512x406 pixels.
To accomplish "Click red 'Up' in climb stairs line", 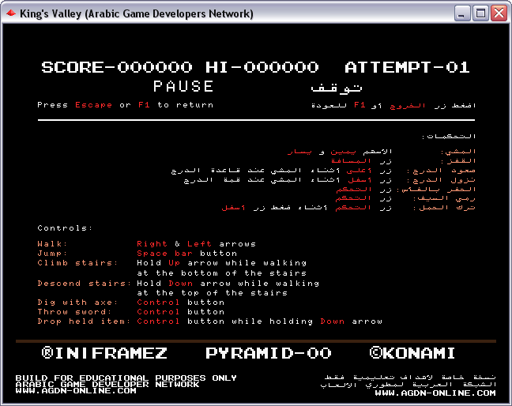I will (174, 263).
